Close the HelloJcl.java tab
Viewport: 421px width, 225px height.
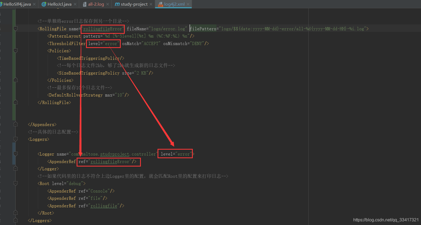(75, 4)
